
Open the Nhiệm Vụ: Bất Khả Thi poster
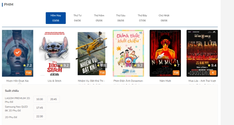(91, 53)
